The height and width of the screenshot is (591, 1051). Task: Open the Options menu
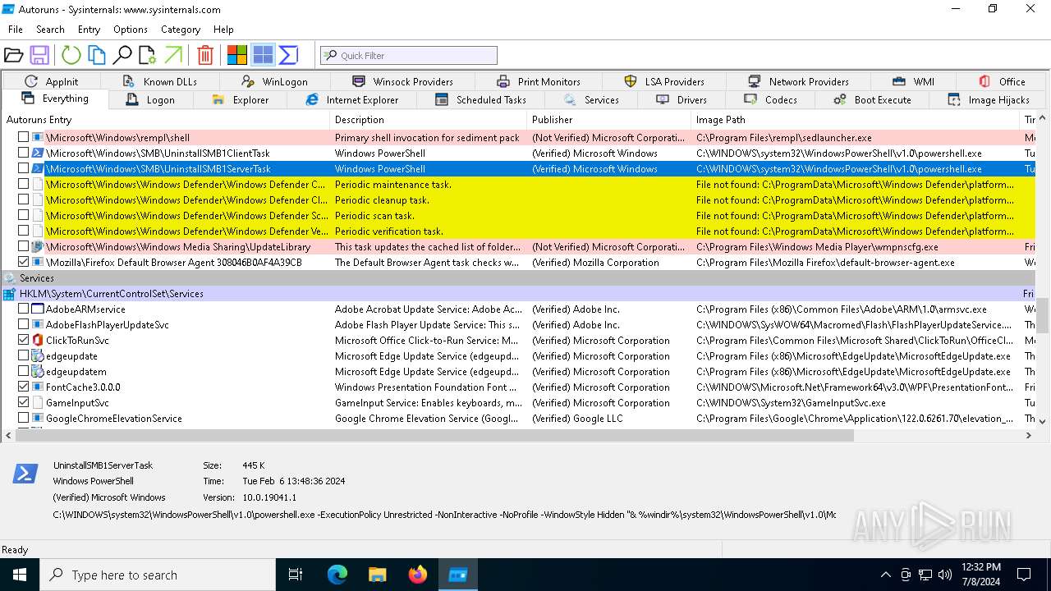131,30
